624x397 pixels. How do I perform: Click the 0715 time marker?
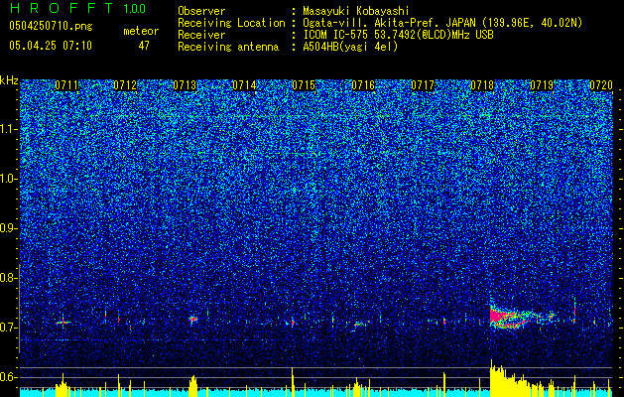tap(304, 85)
